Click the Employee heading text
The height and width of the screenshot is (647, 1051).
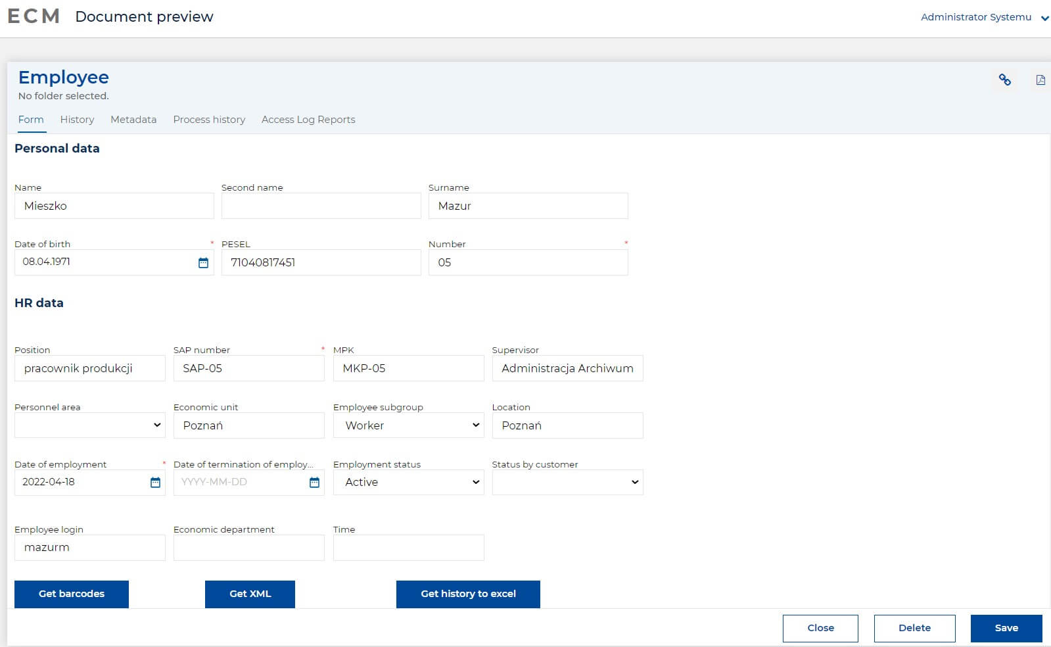click(x=64, y=77)
